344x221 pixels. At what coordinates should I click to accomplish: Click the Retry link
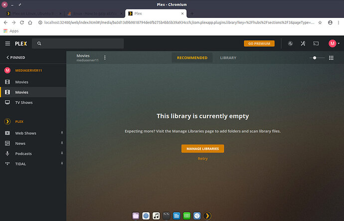[202, 159]
